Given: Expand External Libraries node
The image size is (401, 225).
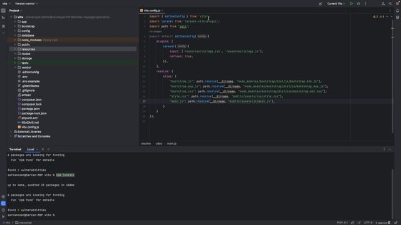Looking at the screenshot, I should point(11,132).
